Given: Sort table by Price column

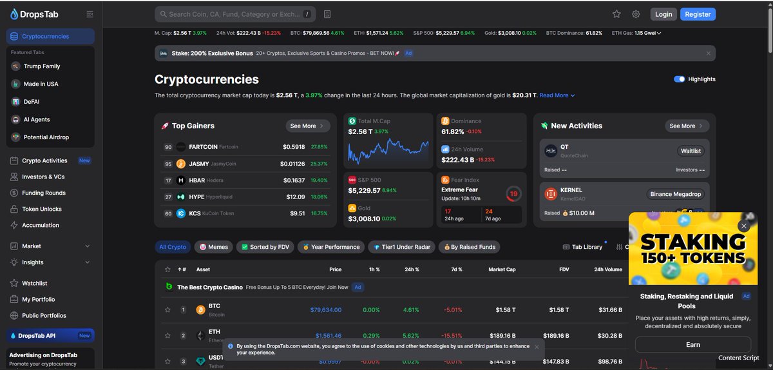Looking at the screenshot, I should click(x=335, y=269).
